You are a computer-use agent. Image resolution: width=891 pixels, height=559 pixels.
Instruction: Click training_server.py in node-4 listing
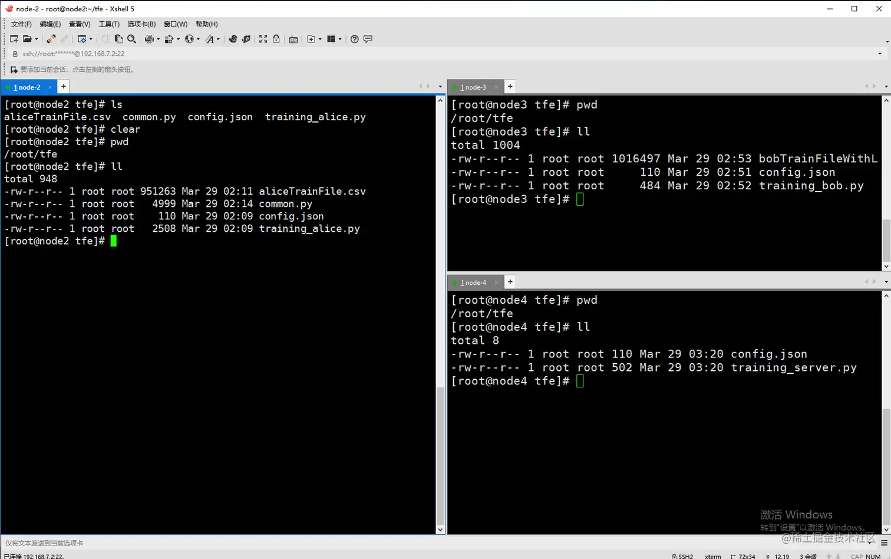[794, 367]
